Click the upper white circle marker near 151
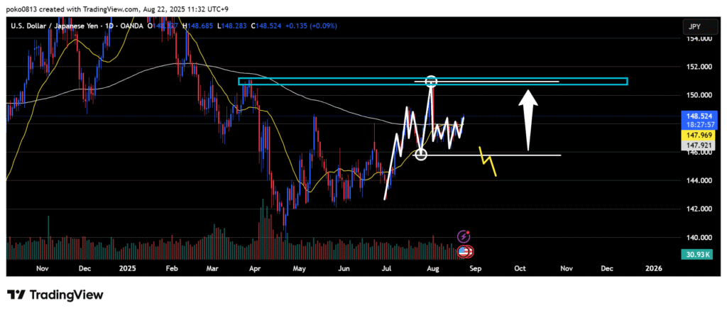 click(431, 82)
